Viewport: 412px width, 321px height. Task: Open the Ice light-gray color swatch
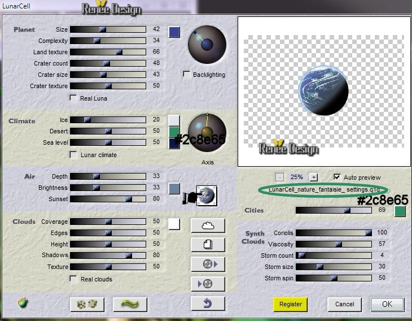click(x=174, y=120)
